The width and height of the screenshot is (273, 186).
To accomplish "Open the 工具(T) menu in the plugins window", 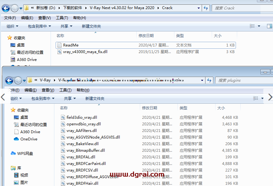I will (65, 90).
